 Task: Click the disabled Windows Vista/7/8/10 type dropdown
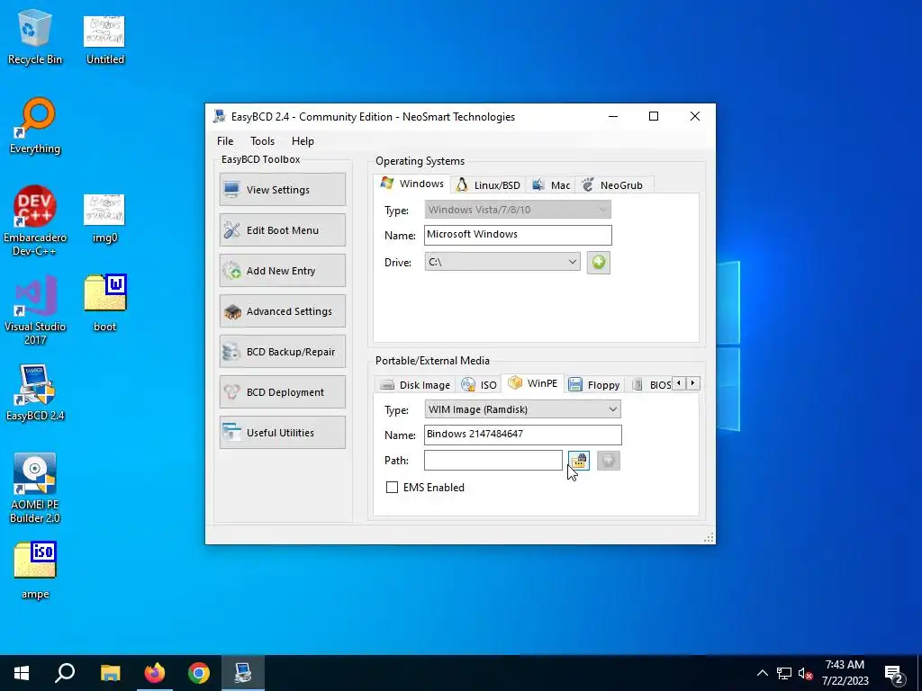click(518, 209)
